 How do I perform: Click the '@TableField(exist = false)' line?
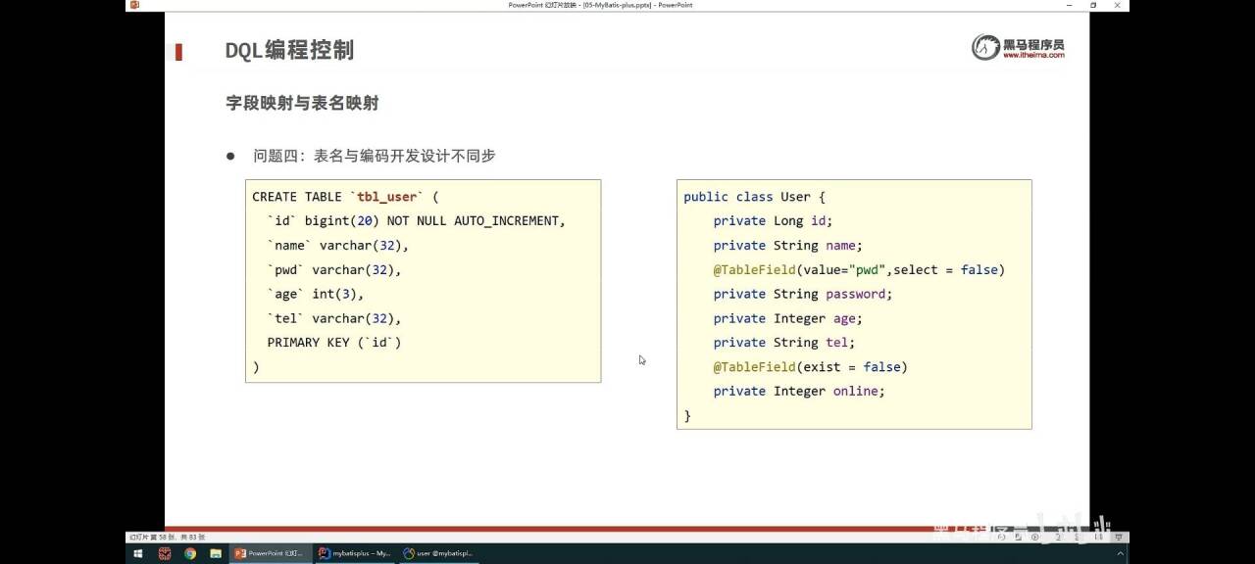(811, 367)
